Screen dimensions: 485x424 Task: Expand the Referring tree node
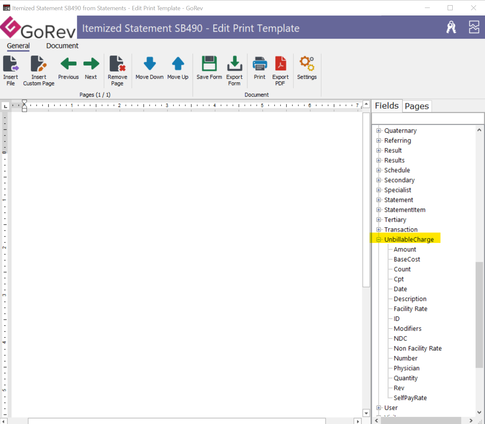(379, 141)
